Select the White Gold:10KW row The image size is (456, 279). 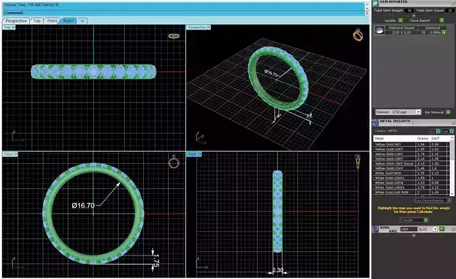click(411, 183)
